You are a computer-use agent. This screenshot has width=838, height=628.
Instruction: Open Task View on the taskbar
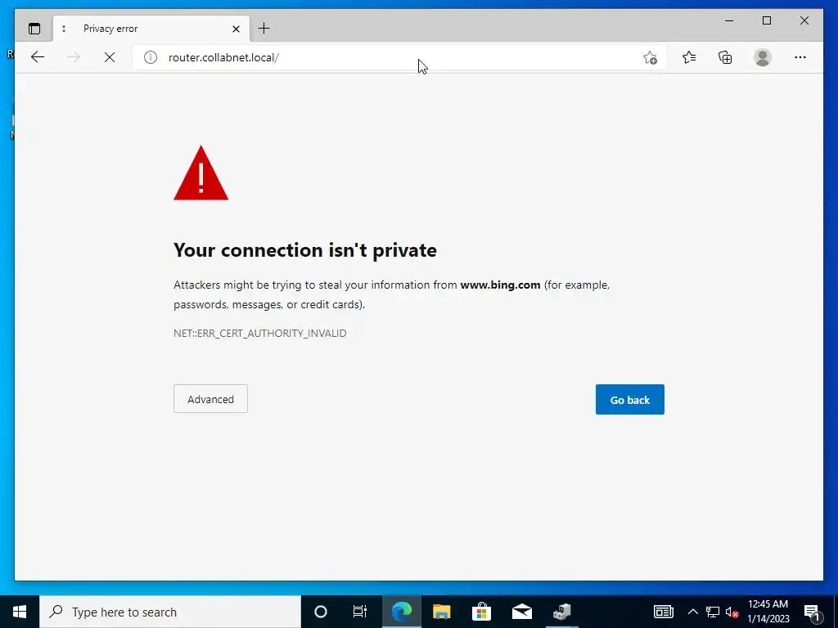[x=360, y=612]
